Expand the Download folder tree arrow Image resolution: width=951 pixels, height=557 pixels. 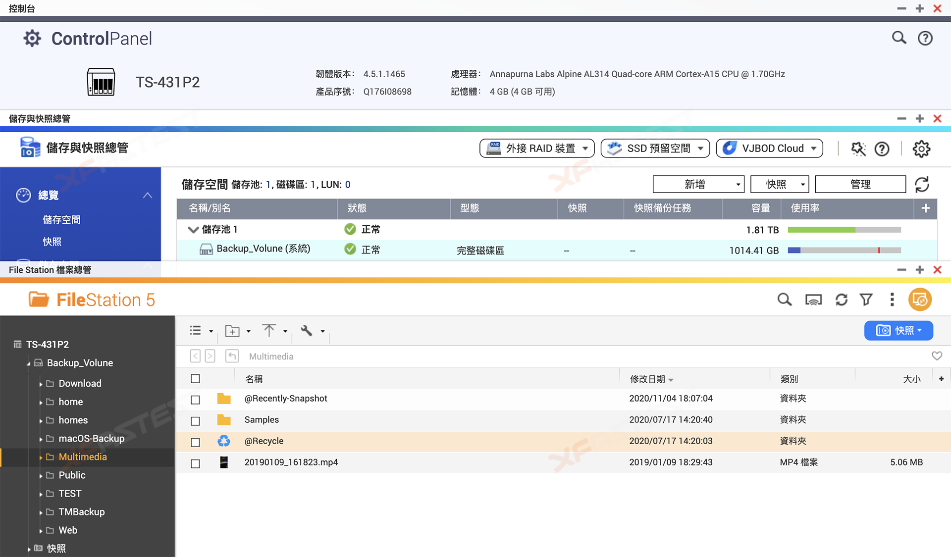point(41,384)
